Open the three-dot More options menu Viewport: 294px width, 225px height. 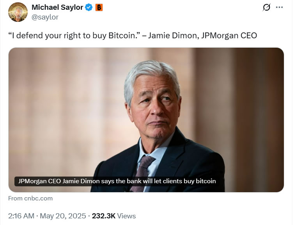pyautogui.click(x=279, y=7)
